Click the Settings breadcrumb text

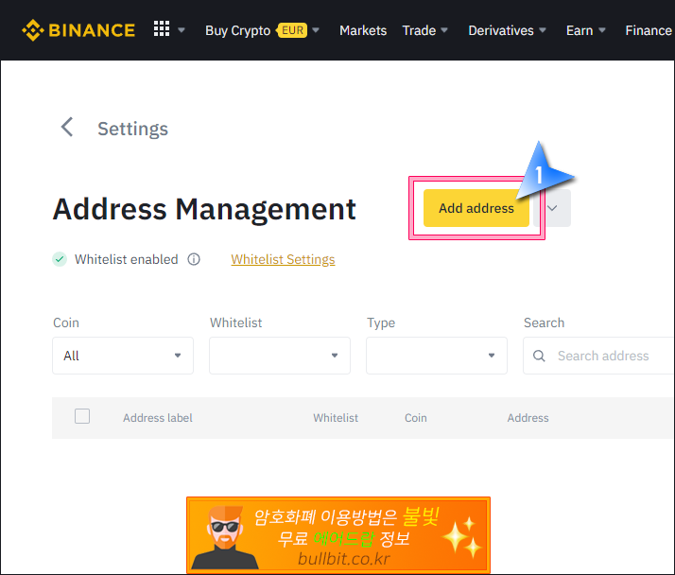pos(132,129)
